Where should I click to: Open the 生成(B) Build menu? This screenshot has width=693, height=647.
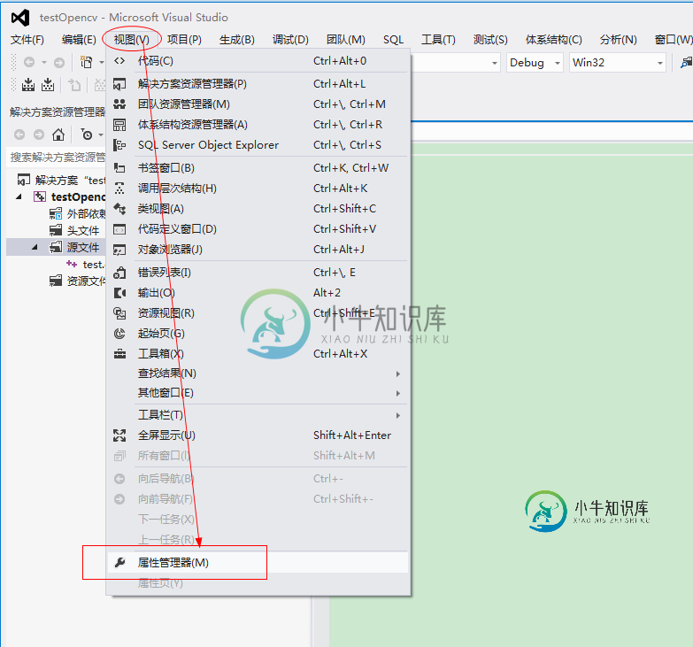pos(237,40)
